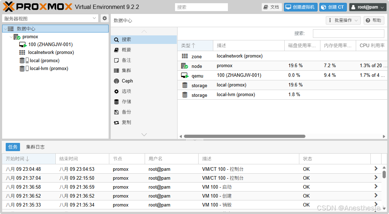Screen dimensions: 389x214
Task: Open the server view (服务器视图) dropdown
Action: click(x=50, y=18)
